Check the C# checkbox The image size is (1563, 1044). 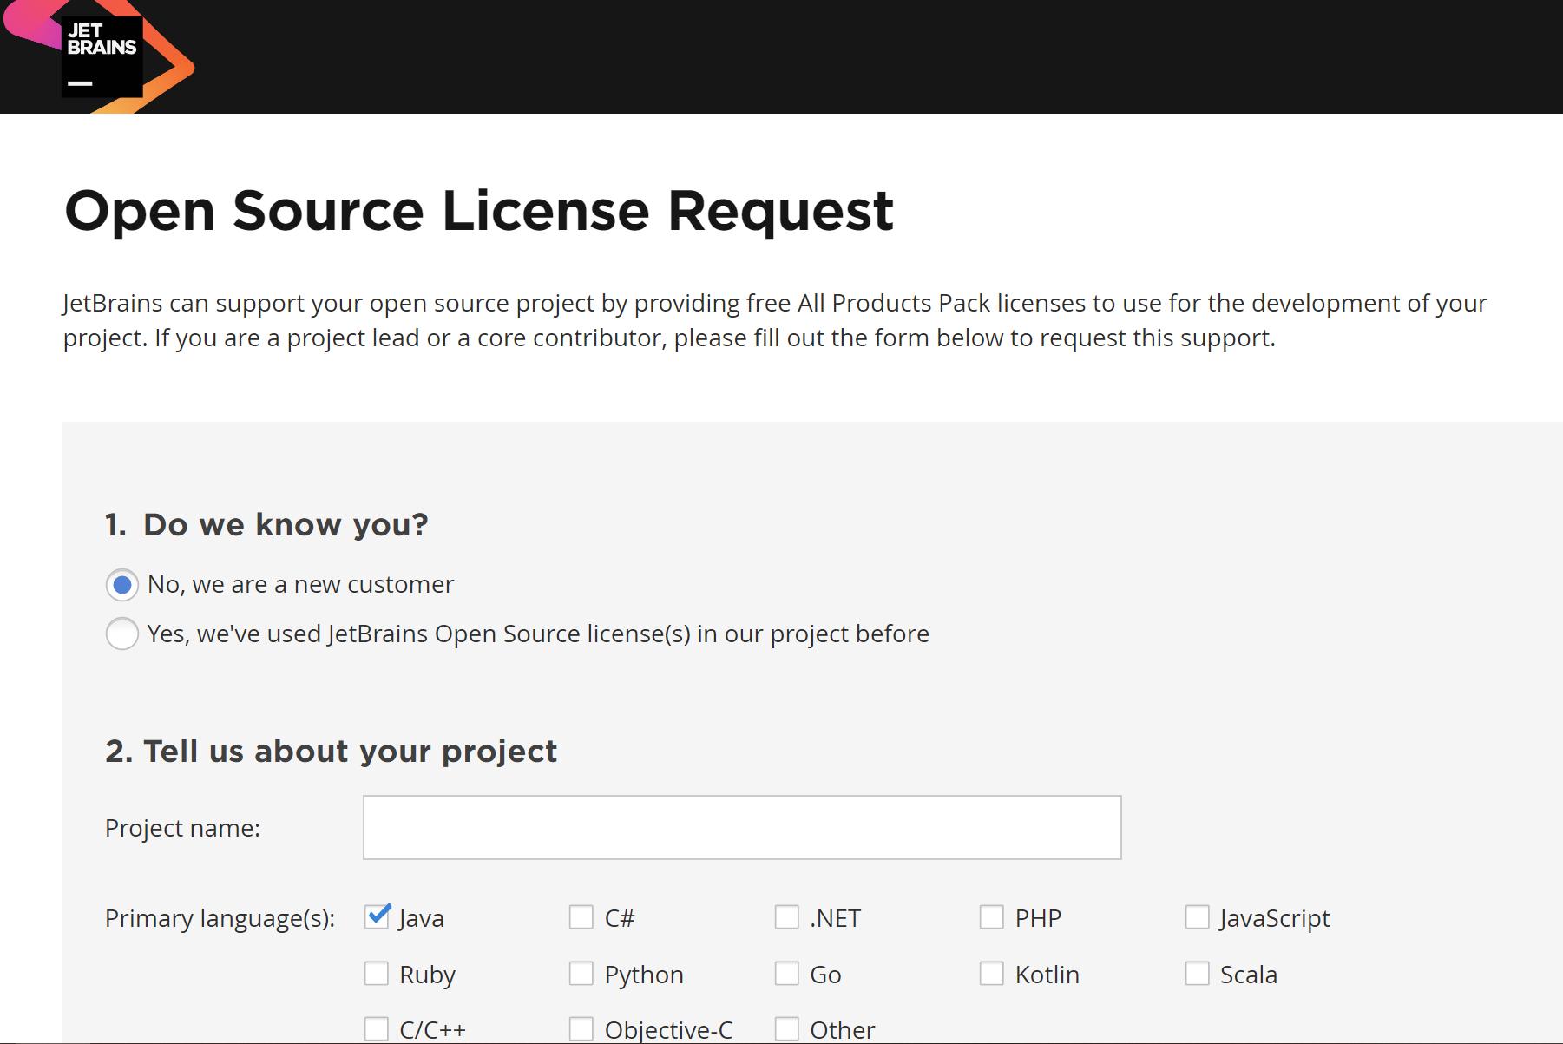click(581, 916)
